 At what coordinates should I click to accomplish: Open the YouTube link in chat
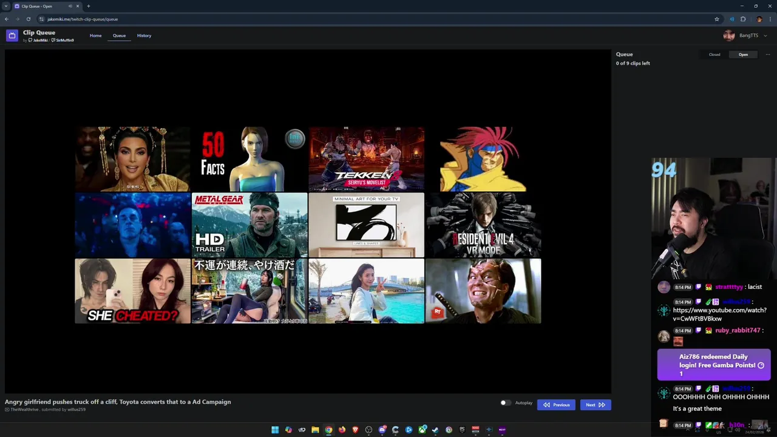719,314
